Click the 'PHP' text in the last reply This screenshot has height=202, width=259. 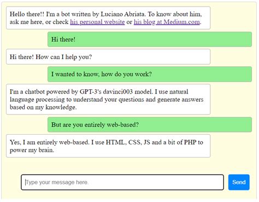pyautogui.click(x=190, y=142)
